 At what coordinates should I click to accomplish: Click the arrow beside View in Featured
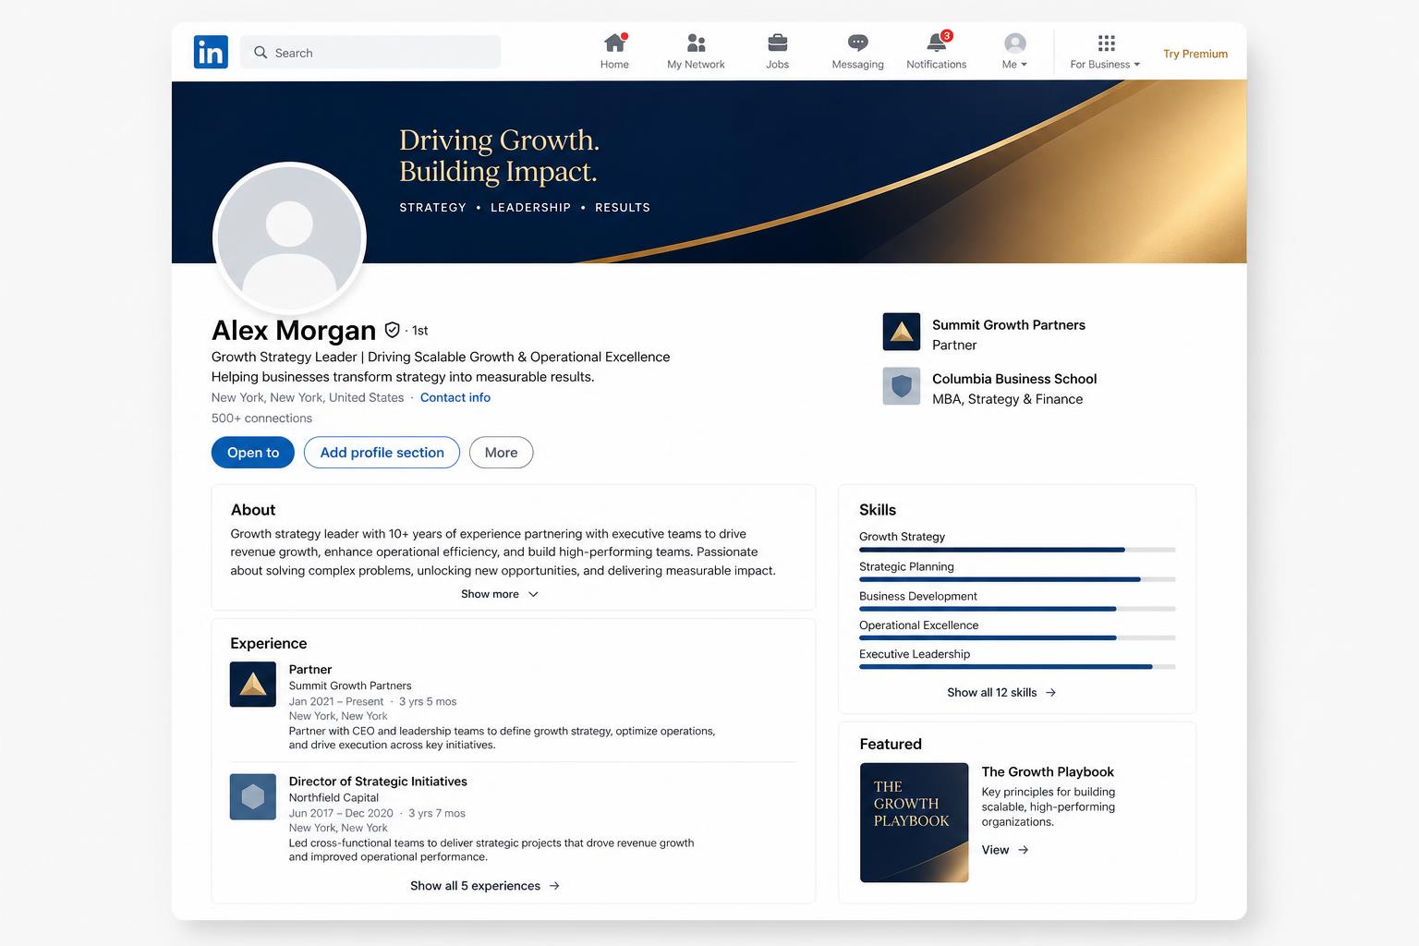(1023, 850)
